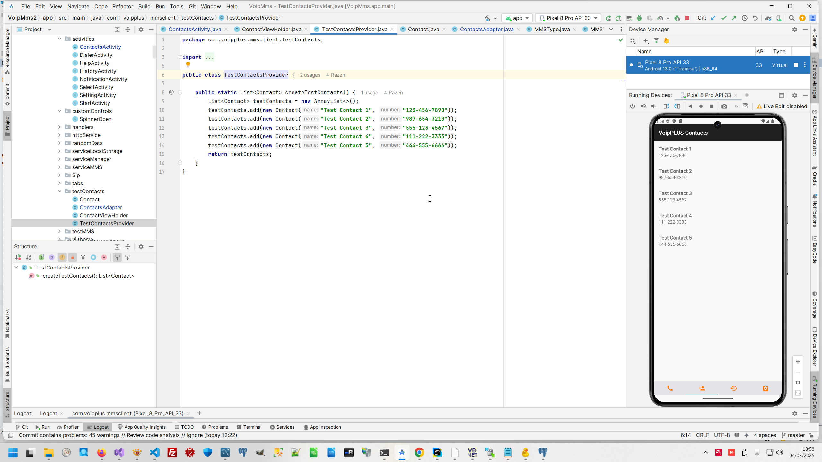Sync the project with Gradle files
The width and height of the screenshot is (822, 462).
768,18
